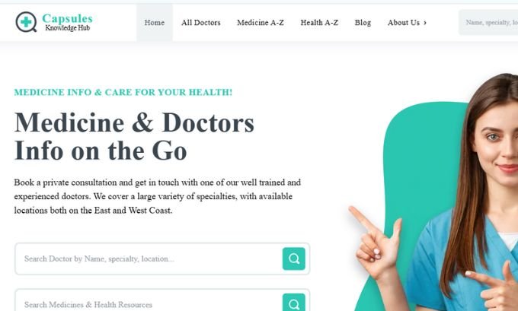518x311 pixels.
Task: Click the medicines search magnifier button
Action: point(294,303)
